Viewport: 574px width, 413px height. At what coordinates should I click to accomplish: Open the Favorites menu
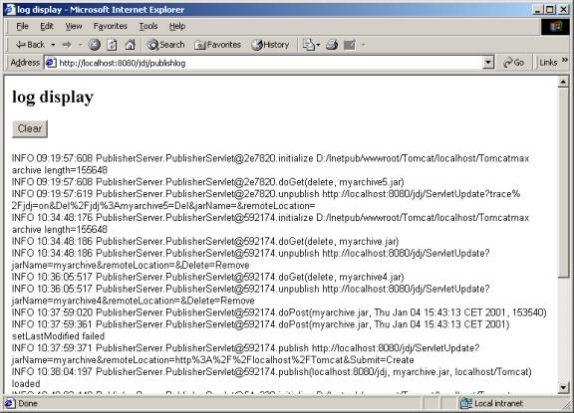[x=111, y=26]
